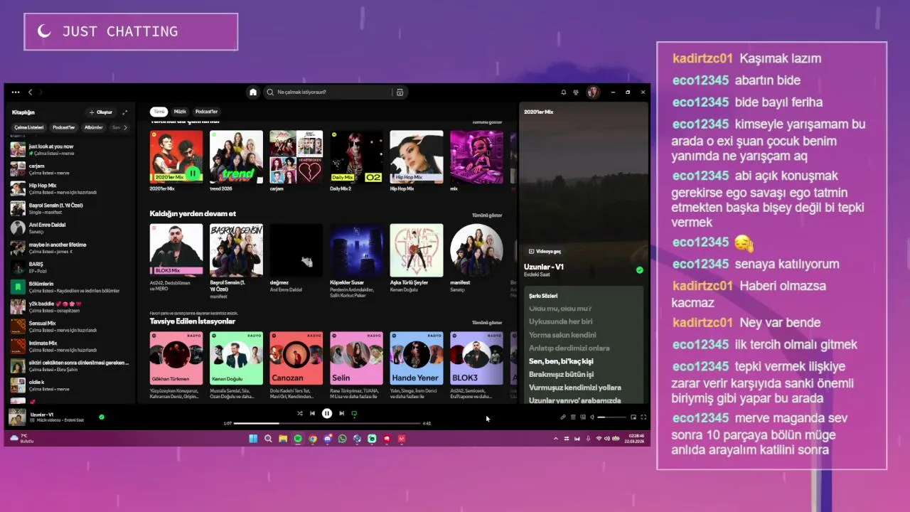Open Anıl Emre Daldal artist in library

69,228
